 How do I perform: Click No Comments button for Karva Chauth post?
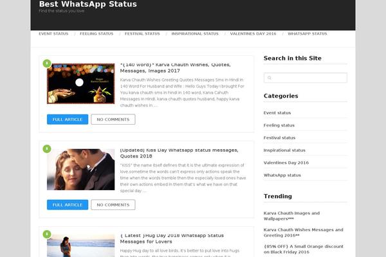[113, 120]
